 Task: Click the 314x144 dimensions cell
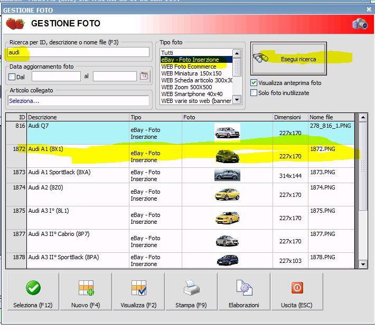click(290, 176)
